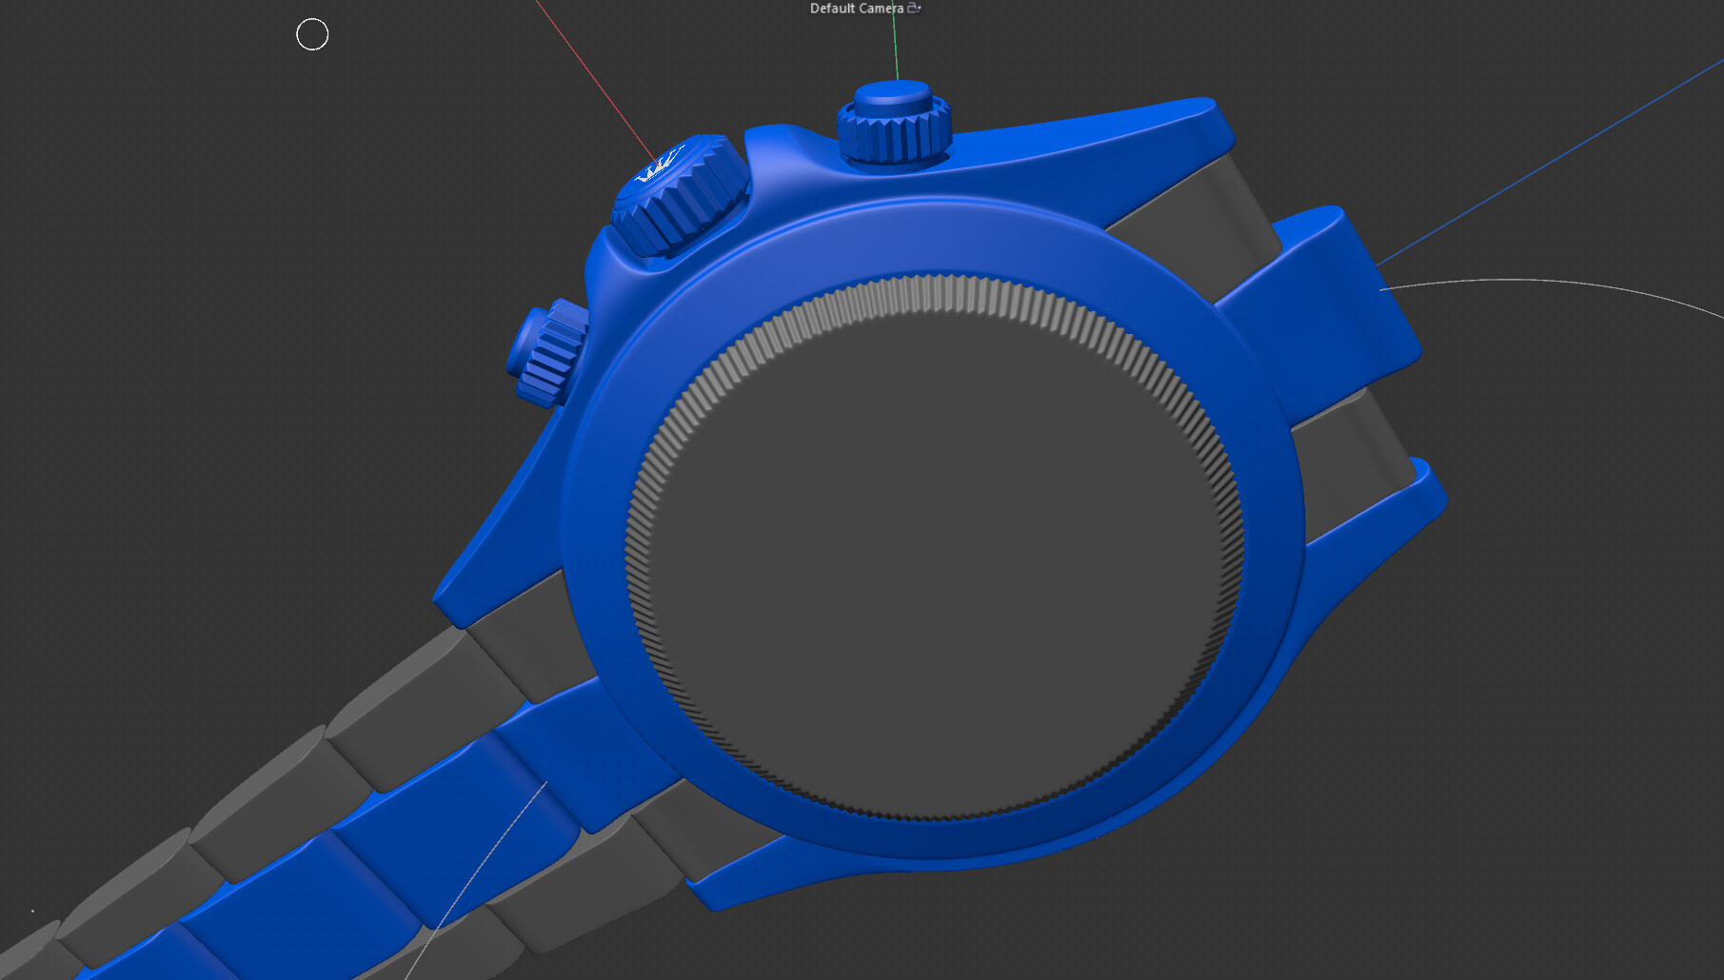Click the camera lock icon beside Default Camera
Viewport: 1724px width, 980px height.
(x=914, y=8)
